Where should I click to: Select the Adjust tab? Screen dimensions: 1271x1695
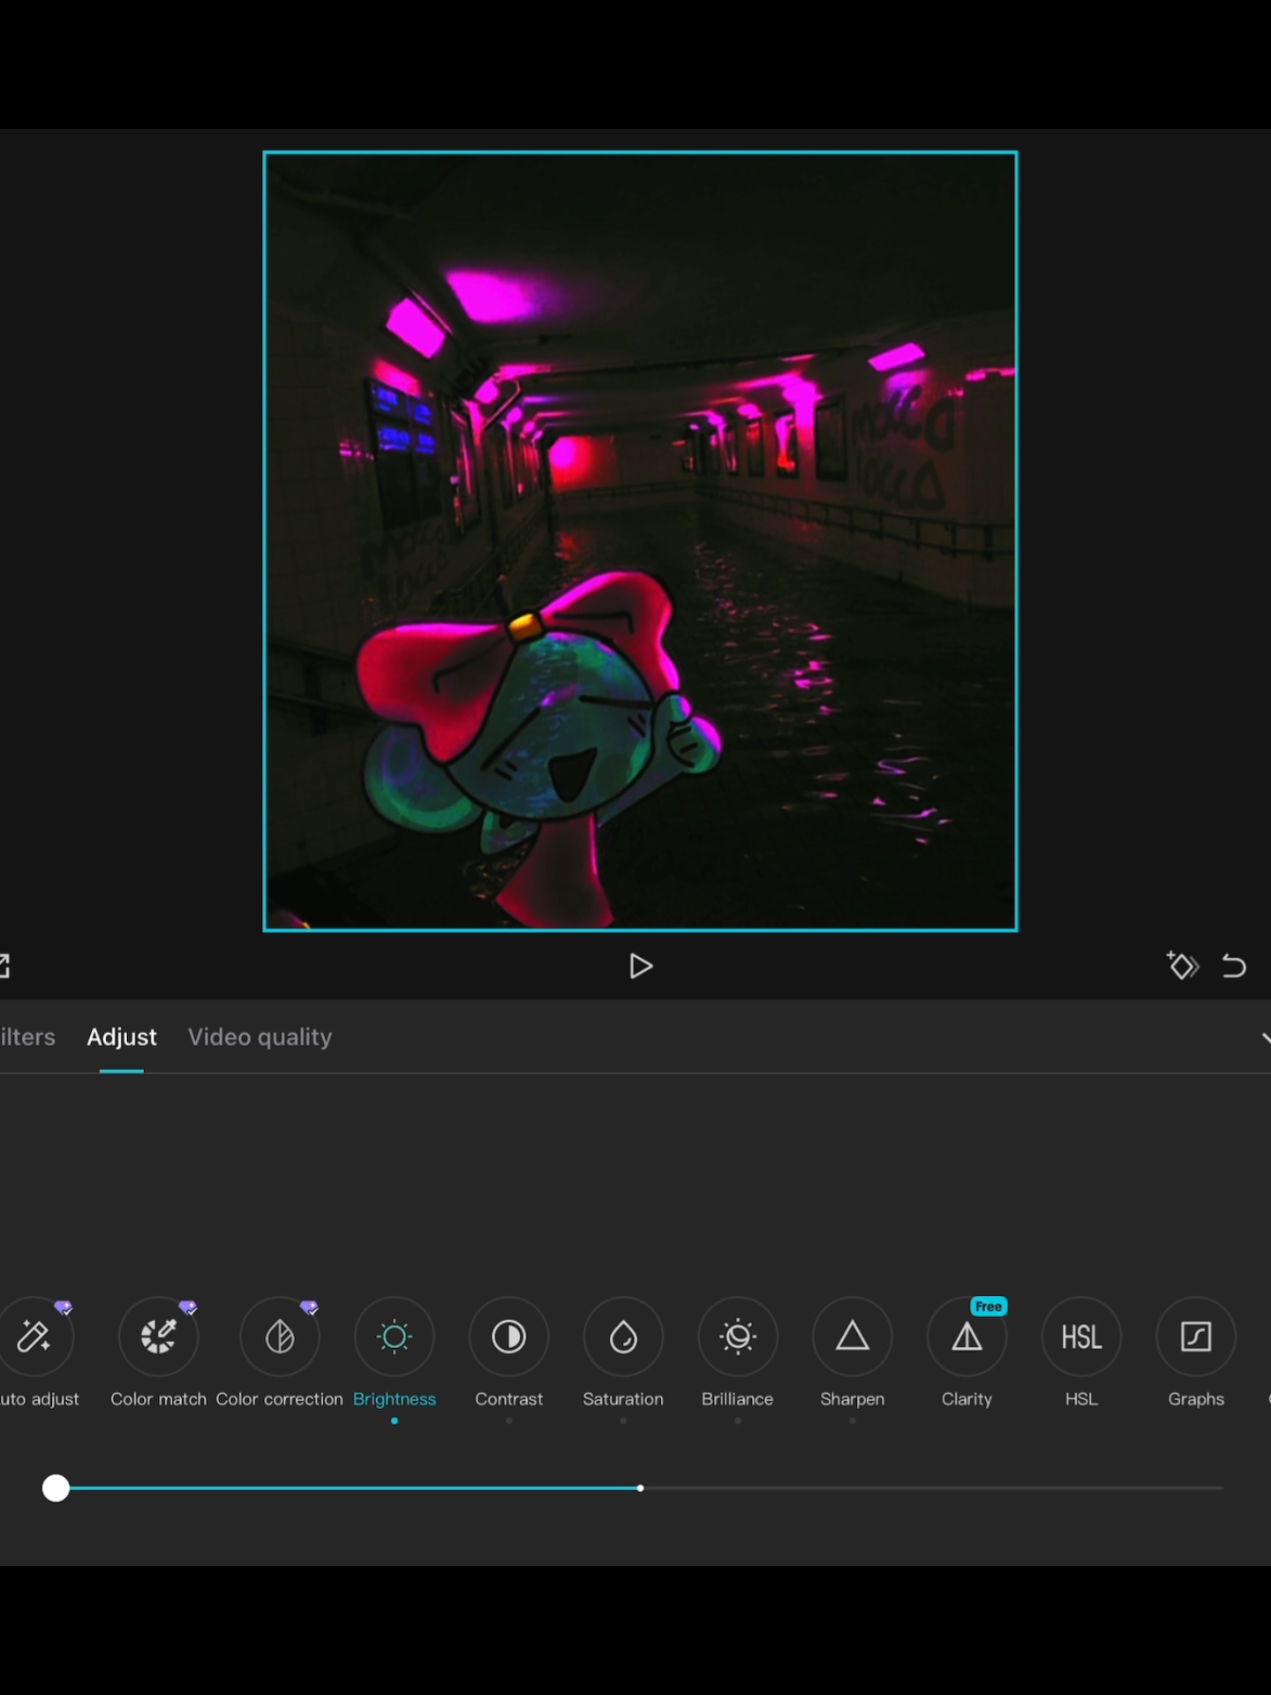[122, 1036]
